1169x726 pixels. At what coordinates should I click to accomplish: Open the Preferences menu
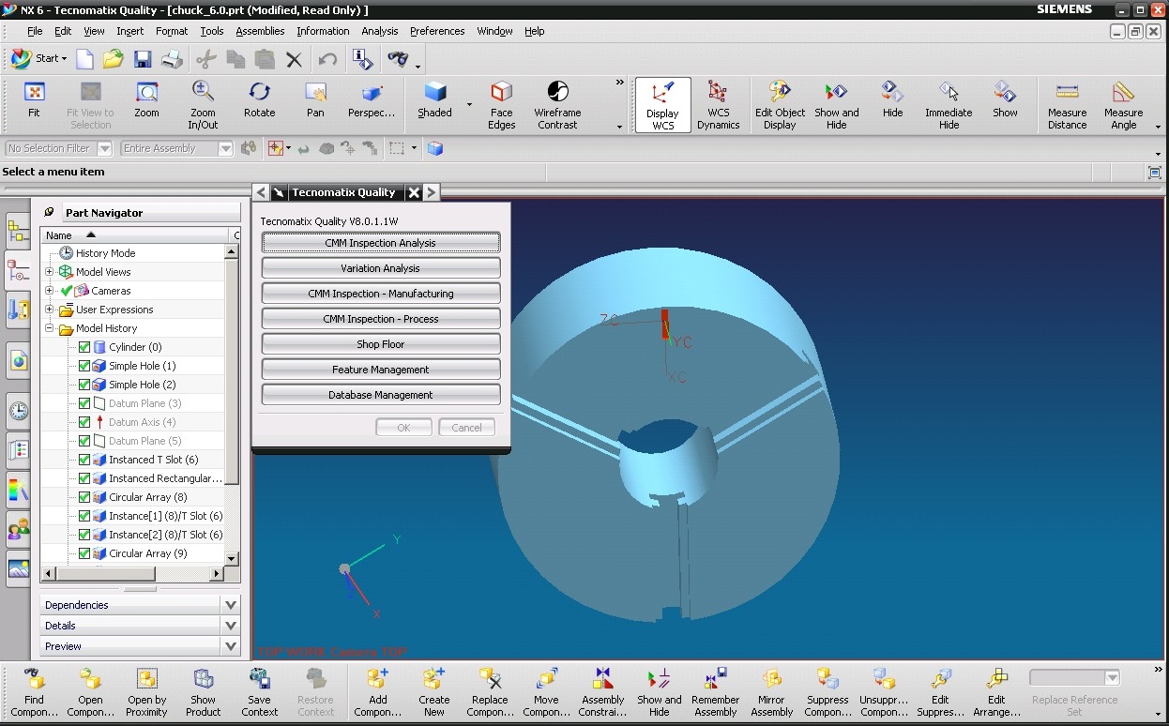pyautogui.click(x=437, y=31)
